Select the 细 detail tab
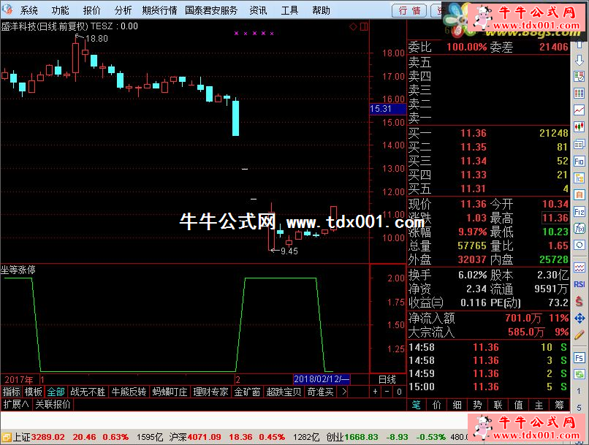This screenshot has height=445, width=589. pyautogui.click(x=457, y=405)
